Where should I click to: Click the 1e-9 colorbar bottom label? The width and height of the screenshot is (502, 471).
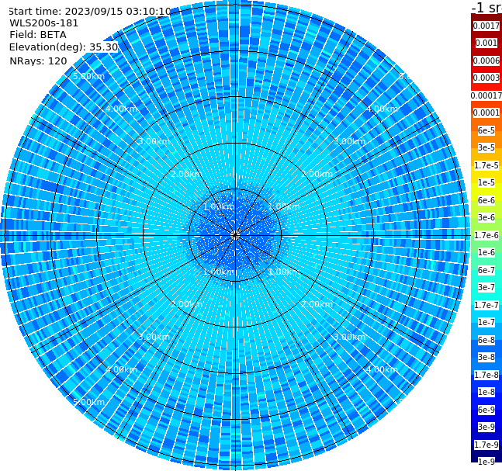tap(486, 462)
